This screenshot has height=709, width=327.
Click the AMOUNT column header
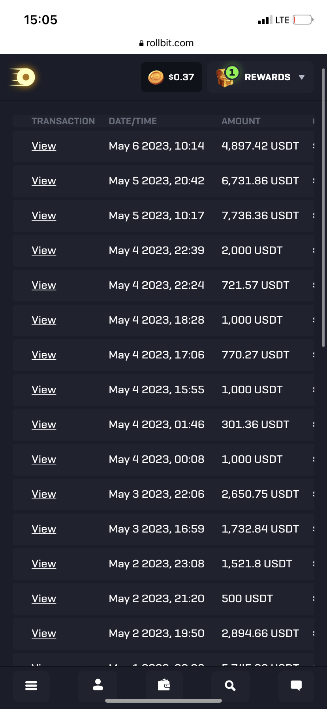[241, 121]
